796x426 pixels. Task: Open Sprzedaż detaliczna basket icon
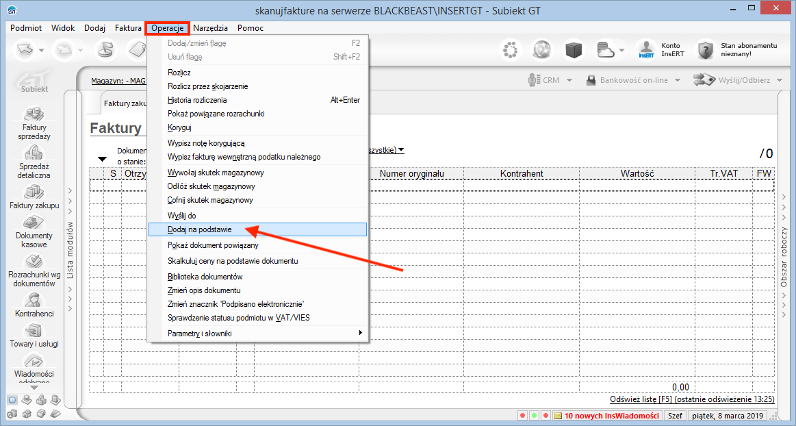click(x=34, y=153)
